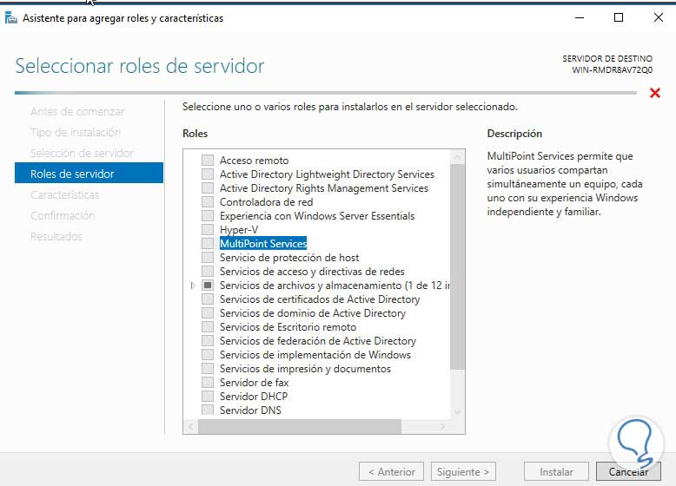The height and width of the screenshot is (486, 676).
Task: Select the Servidor de fax label
Action: (255, 382)
